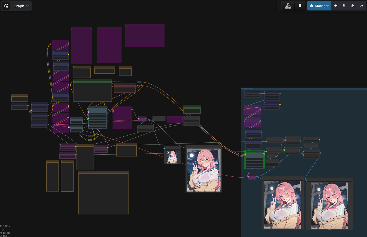Open the Manager button
This screenshot has height=237, width=367.
(319, 6)
